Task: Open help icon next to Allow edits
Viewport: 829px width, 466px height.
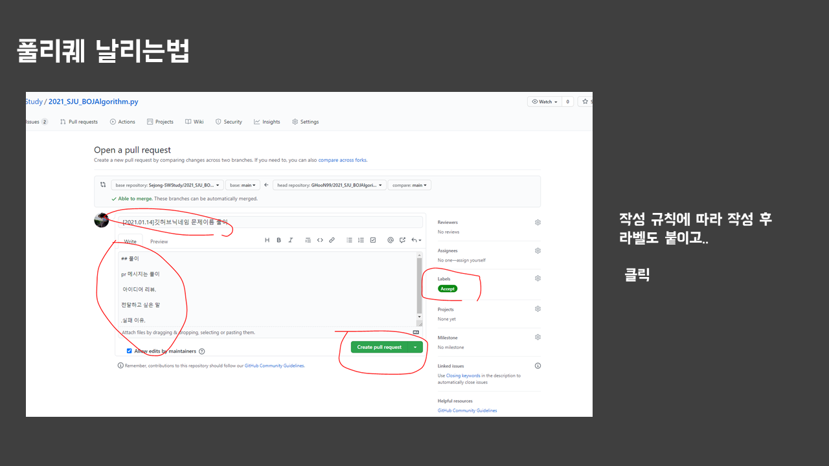Action: coord(202,351)
